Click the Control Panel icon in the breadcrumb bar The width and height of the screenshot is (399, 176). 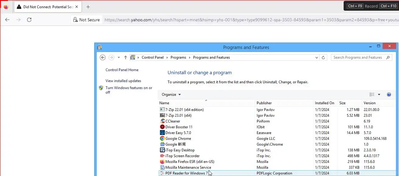(133, 57)
